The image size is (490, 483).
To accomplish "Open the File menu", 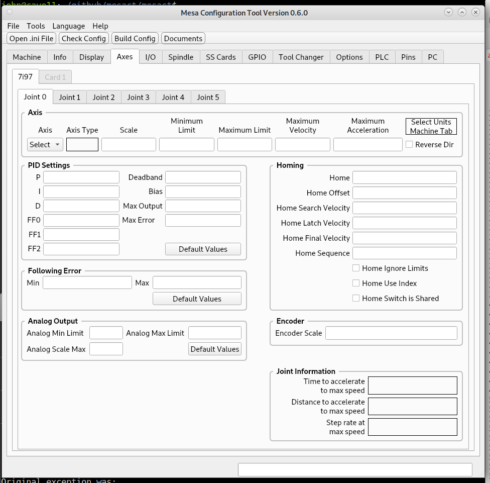I will 13,26.
